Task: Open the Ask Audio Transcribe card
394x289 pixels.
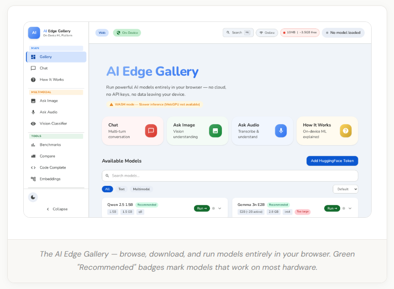Action: [263, 131]
